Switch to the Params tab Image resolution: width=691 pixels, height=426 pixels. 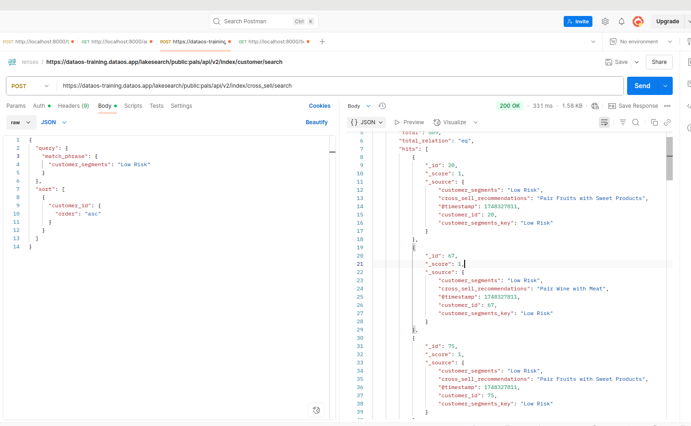[16, 106]
